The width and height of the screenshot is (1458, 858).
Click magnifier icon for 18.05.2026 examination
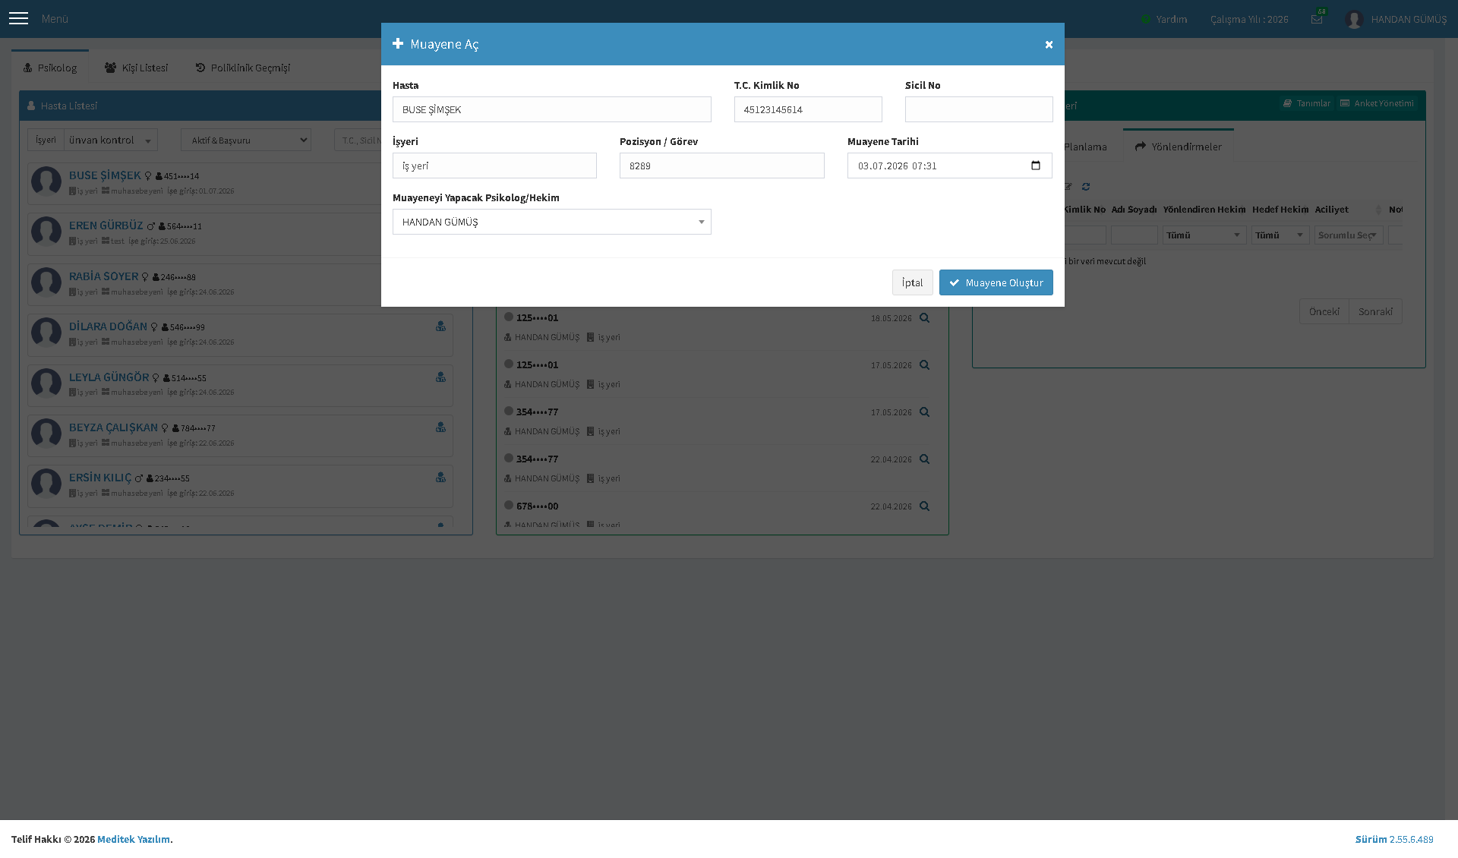click(924, 318)
